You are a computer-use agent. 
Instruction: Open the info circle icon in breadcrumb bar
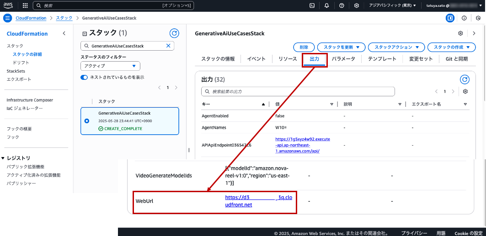(464, 18)
